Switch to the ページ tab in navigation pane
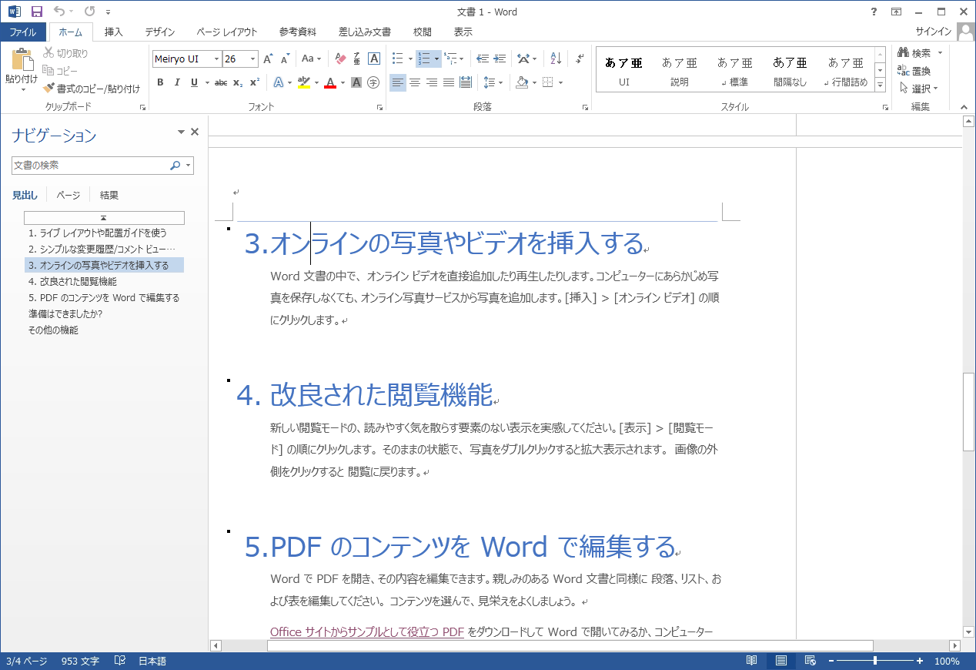 click(x=68, y=195)
